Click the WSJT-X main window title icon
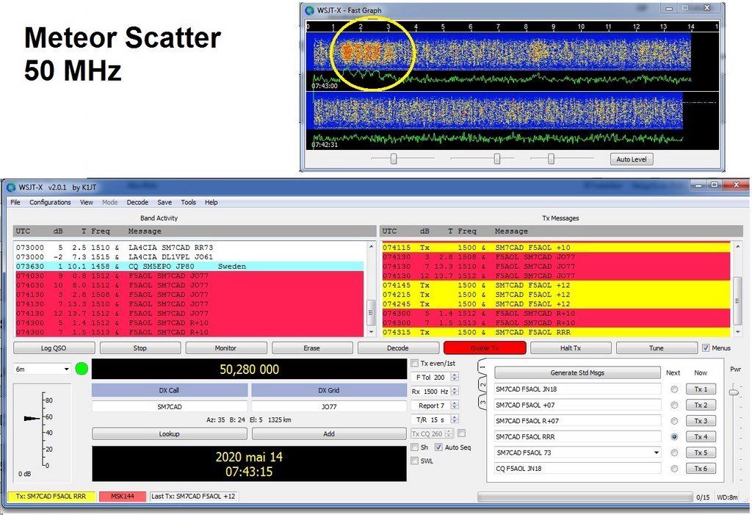Image resolution: width=752 pixels, height=515 pixels. 12,187
